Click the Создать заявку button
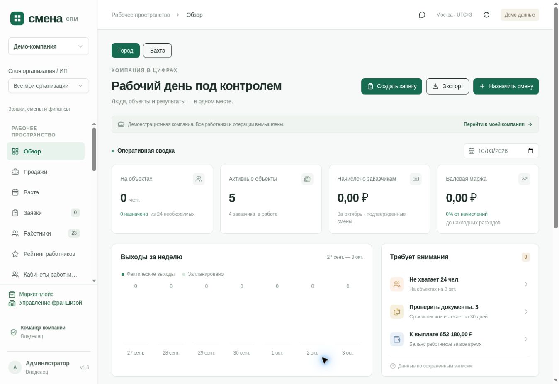 391,86
